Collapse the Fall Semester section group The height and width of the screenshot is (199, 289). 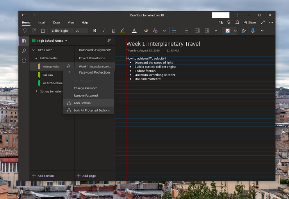[36, 58]
